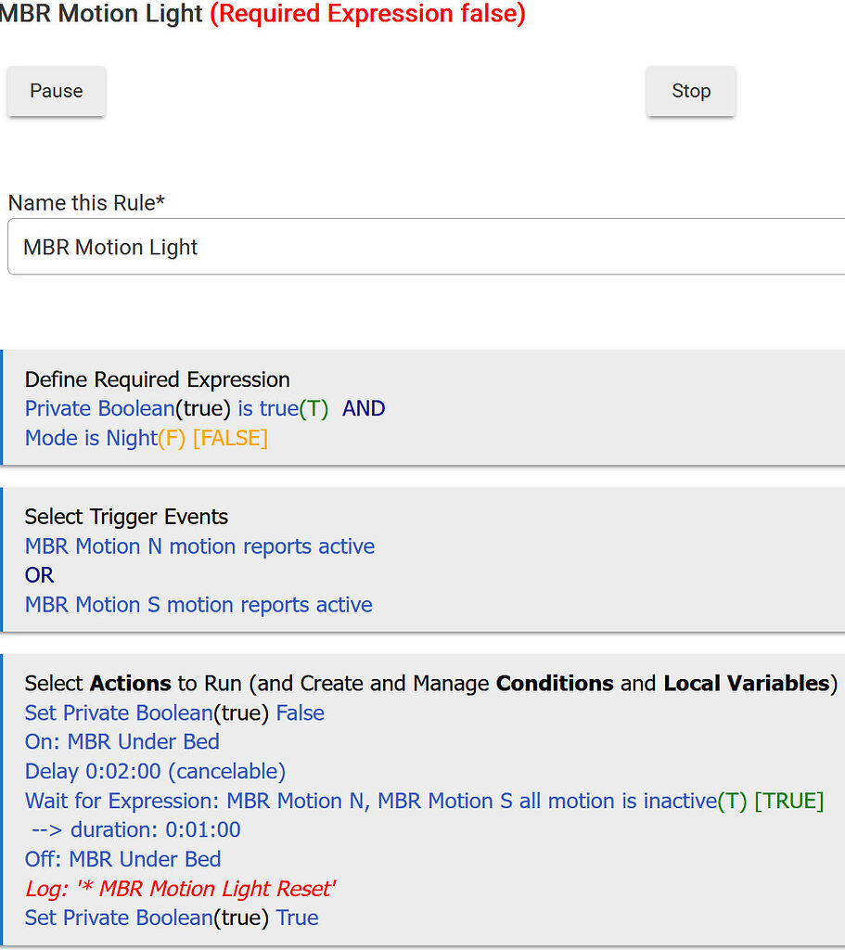Screen dimensions: 845x950
Task: Focus the Name this Rule text field
Action: click(x=427, y=247)
